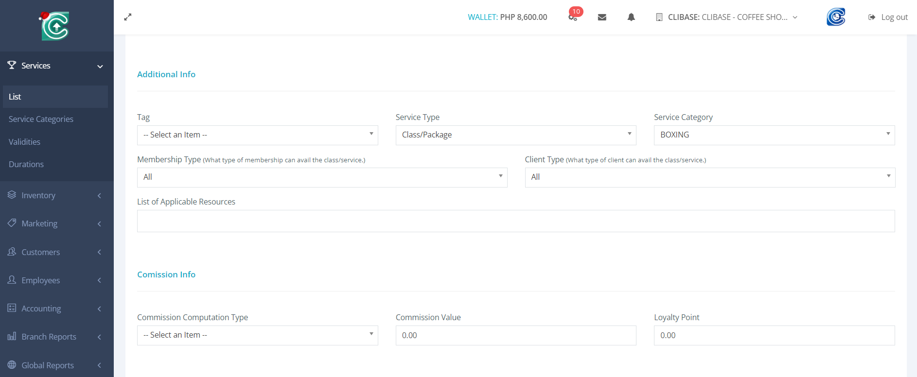Collapse the Services sidebar menu
This screenshot has height=377, width=917.
coord(56,66)
